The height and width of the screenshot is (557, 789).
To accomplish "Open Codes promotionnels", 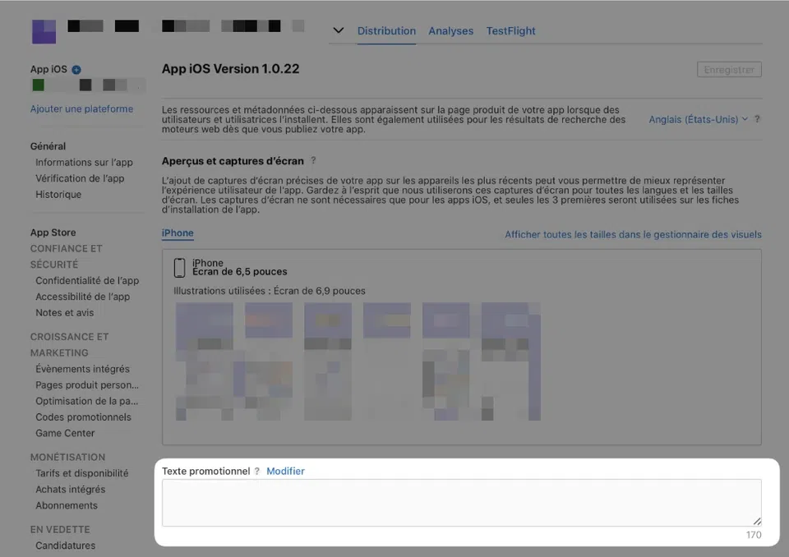I will [83, 417].
